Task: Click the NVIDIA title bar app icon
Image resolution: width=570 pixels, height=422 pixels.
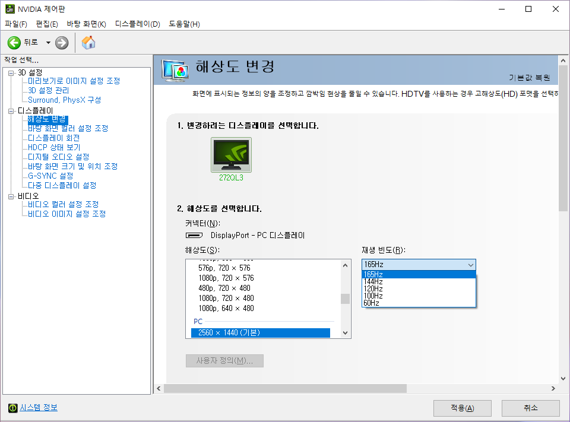Action: click(10, 9)
